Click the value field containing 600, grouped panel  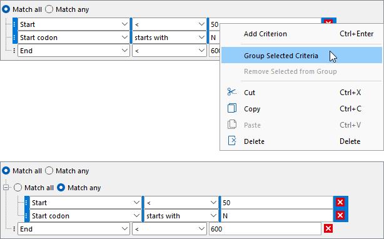click(265, 229)
